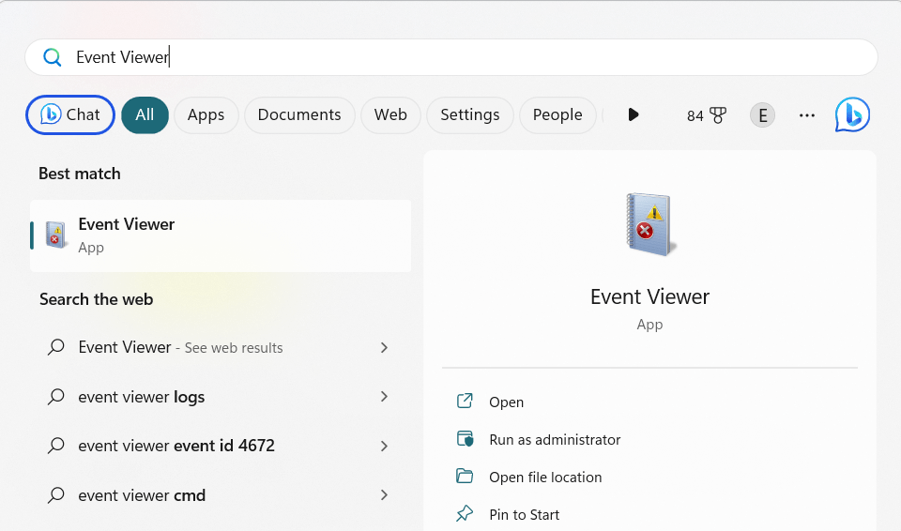Click the user account avatar labeled E
901x531 pixels.
pyautogui.click(x=762, y=115)
